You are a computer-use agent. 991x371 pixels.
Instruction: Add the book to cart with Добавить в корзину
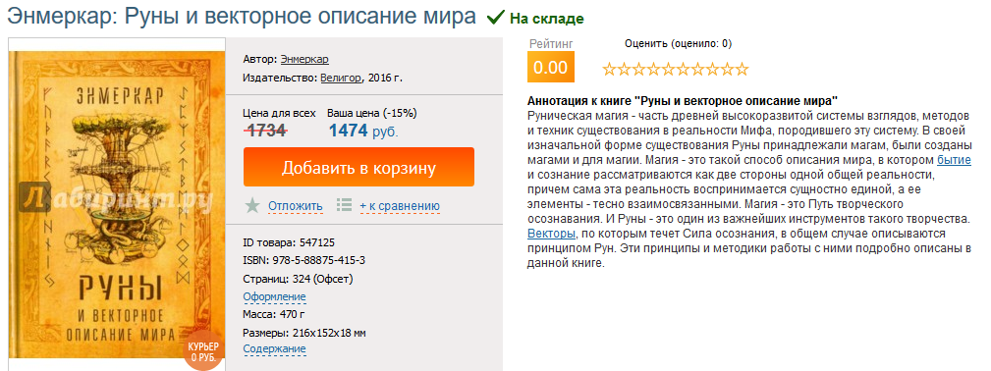pos(359,167)
